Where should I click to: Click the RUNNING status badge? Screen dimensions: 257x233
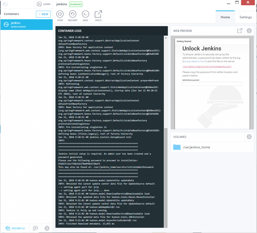(x=76, y=4)
